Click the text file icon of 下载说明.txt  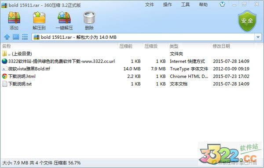pyautogui.click(x=4, y=84)
